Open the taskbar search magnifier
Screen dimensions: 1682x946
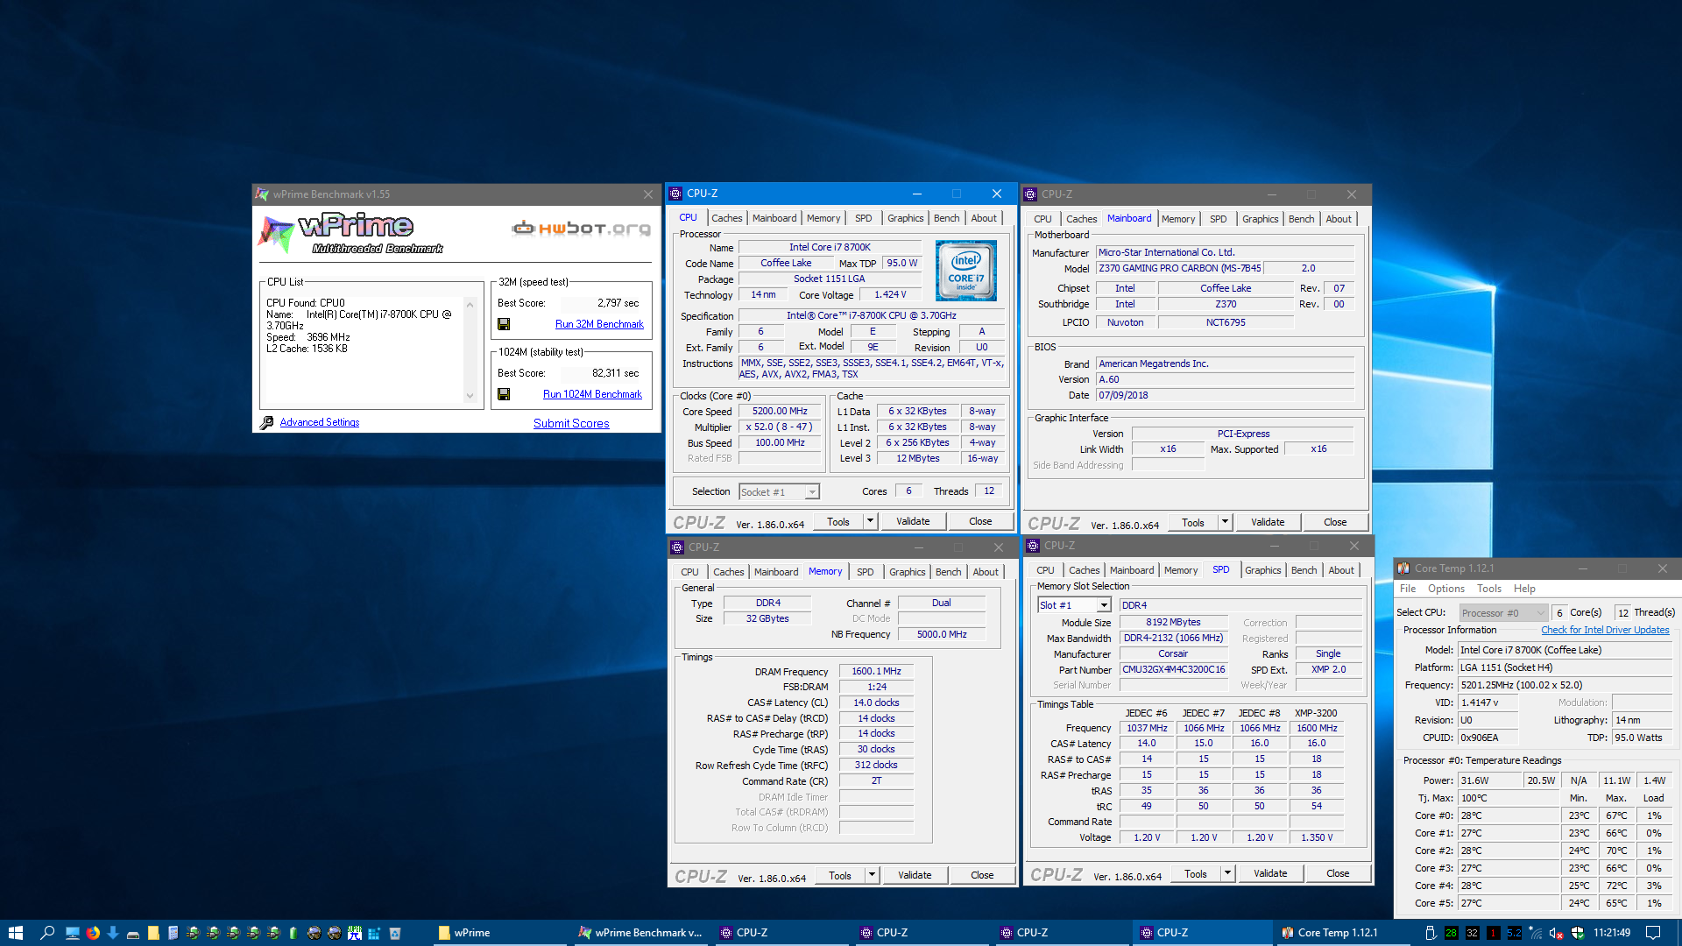point(47,933)
